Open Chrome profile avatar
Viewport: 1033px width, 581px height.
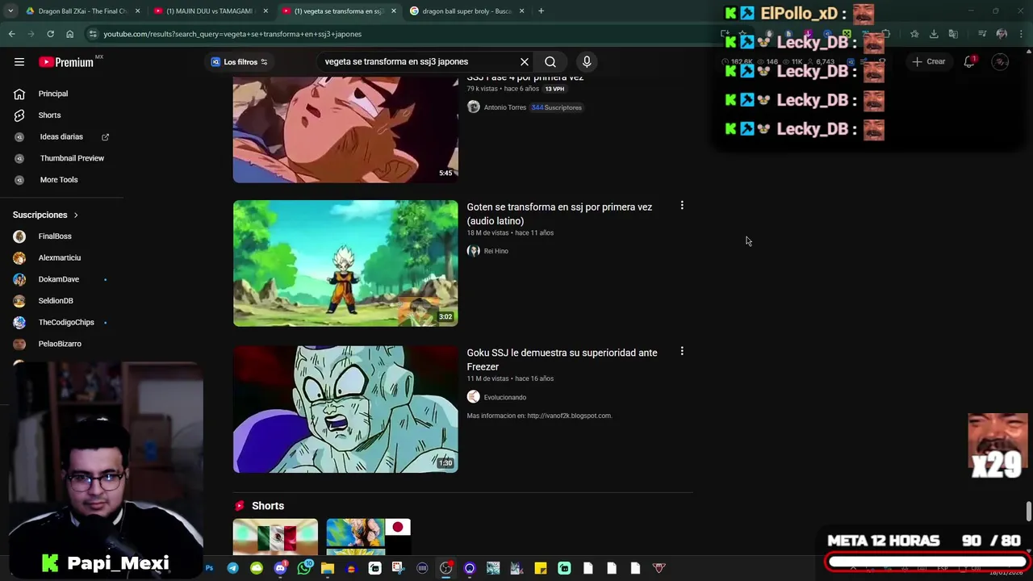pos(1002,34)
